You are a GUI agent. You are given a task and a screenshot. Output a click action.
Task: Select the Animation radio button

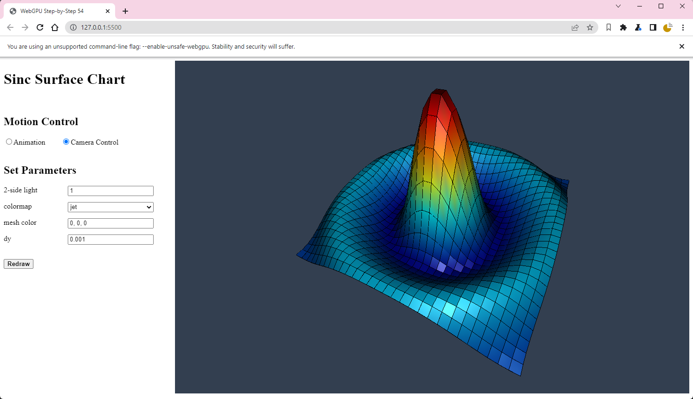point(9,142)
